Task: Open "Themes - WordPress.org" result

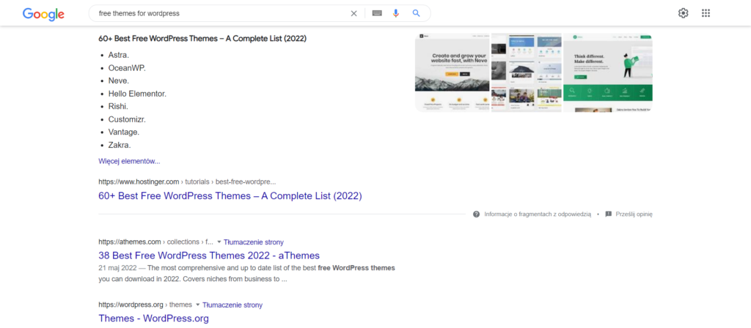Action: [153, 318]
